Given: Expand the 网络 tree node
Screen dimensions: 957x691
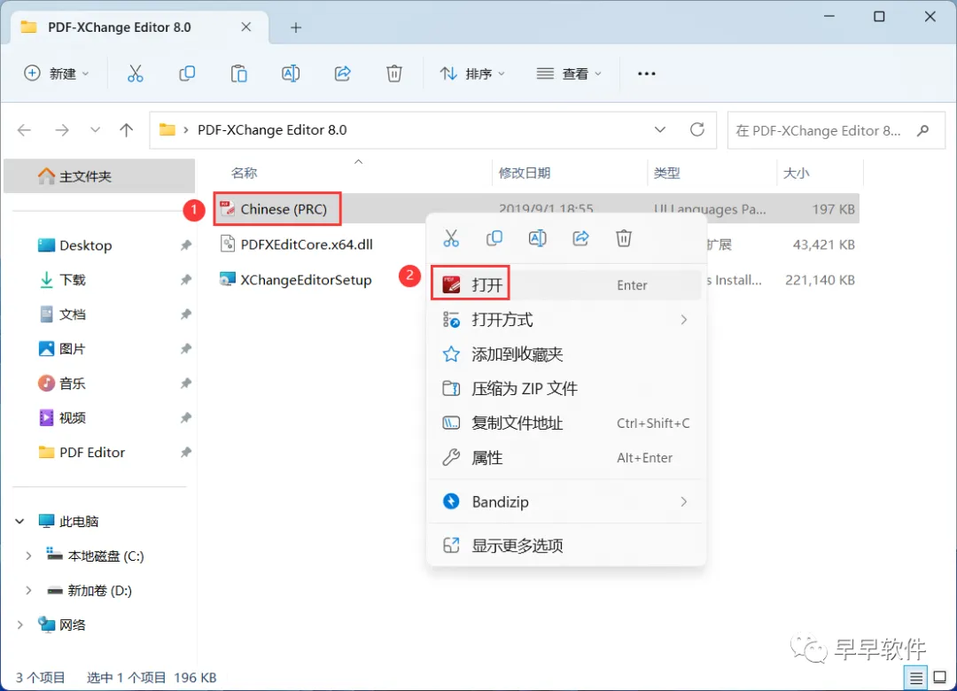Looking at the screenshot, I should coord(19,625).
